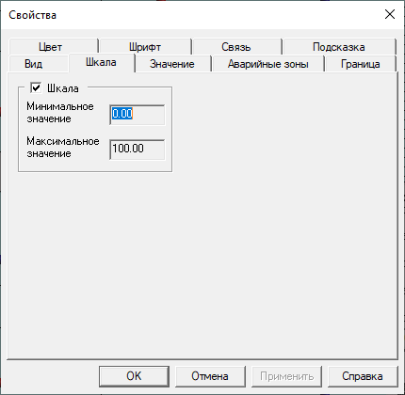Viewport: 405px width, 395px height.
Task: Select the Шкала tab header
Action: point(102,63)
